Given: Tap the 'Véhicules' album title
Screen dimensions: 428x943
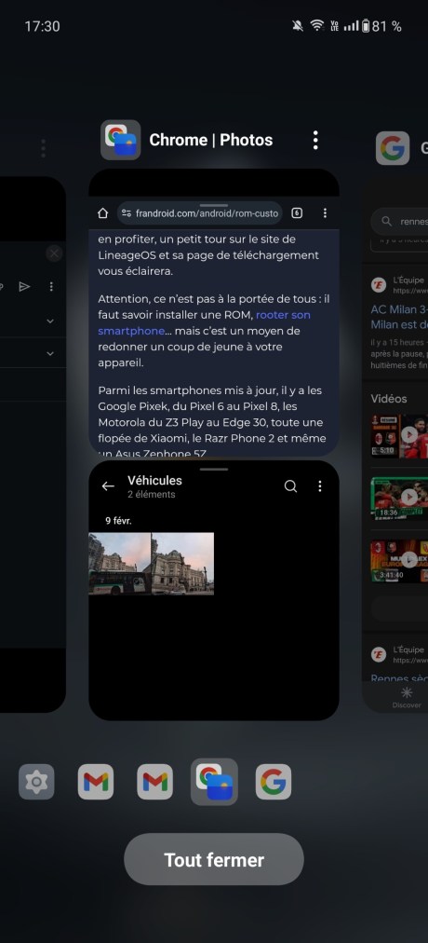Looking at the screenshot, I should [154, 481].
